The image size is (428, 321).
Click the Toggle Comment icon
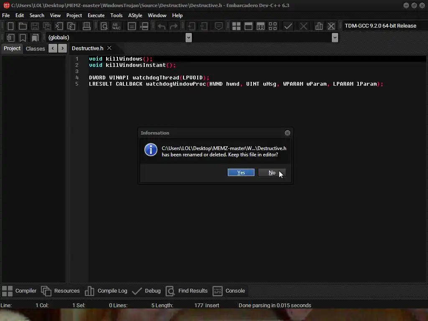(x=219, y=26)
